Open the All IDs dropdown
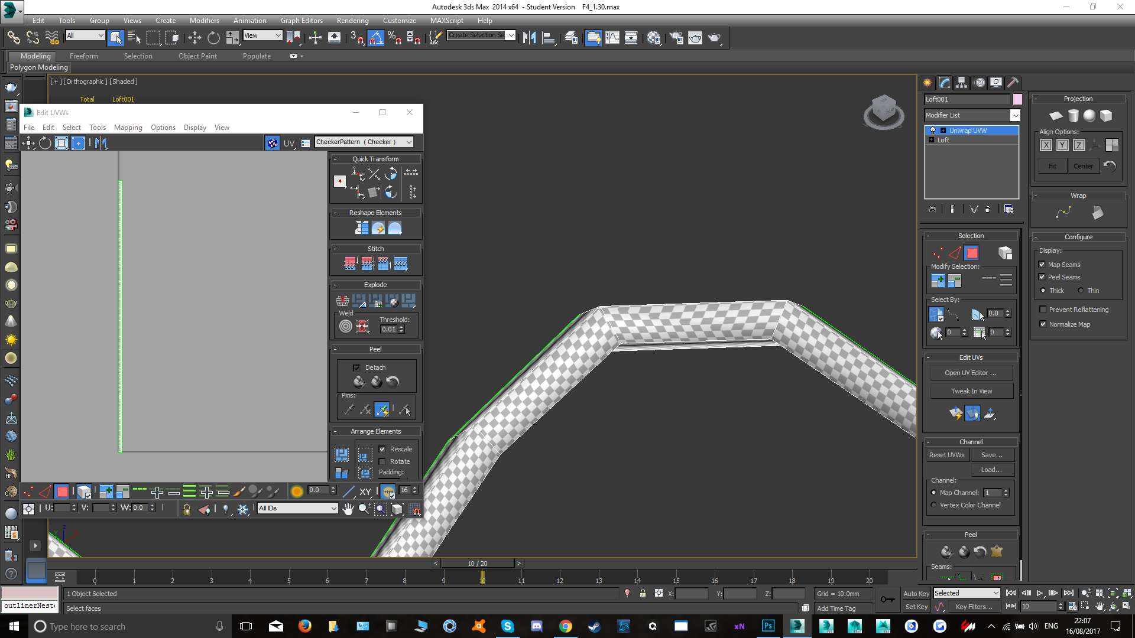Screen dimensions: 1135x638 tap(297, 508)
